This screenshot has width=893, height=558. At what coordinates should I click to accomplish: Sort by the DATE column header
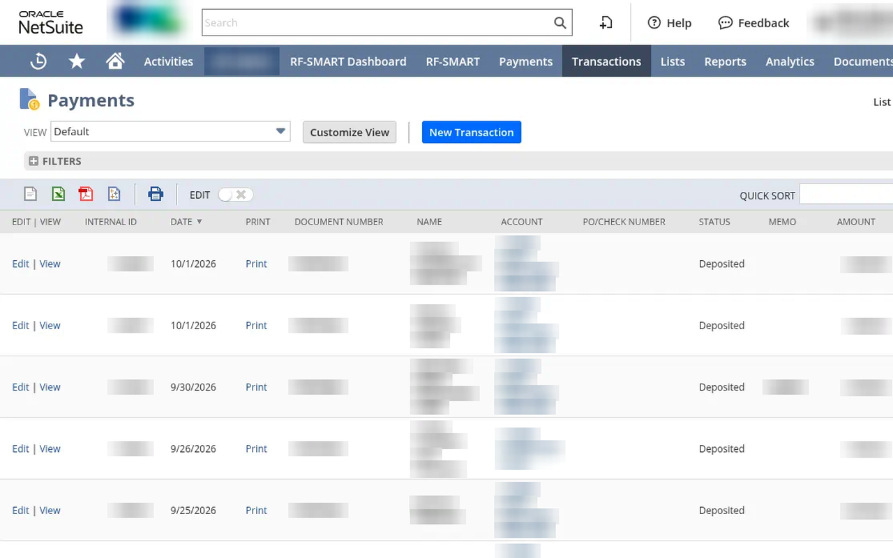click(x=186, y=222)
